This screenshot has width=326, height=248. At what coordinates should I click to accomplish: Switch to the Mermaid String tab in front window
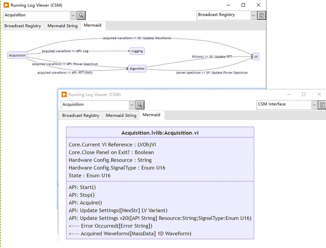(121, 115)
